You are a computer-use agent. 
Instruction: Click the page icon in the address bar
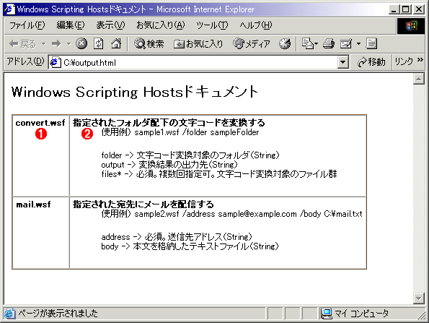[x=56, y=63]
